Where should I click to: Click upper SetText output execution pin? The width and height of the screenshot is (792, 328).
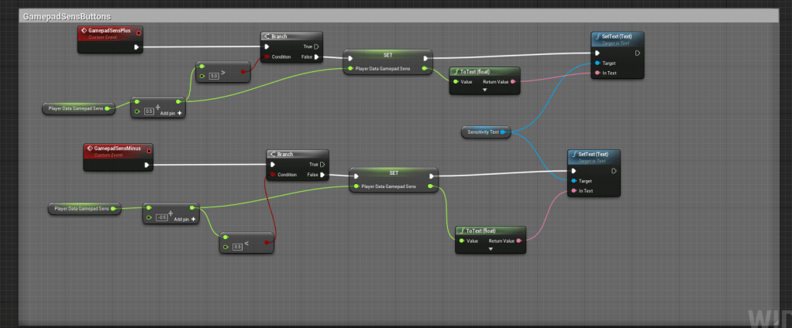(637, 53)
